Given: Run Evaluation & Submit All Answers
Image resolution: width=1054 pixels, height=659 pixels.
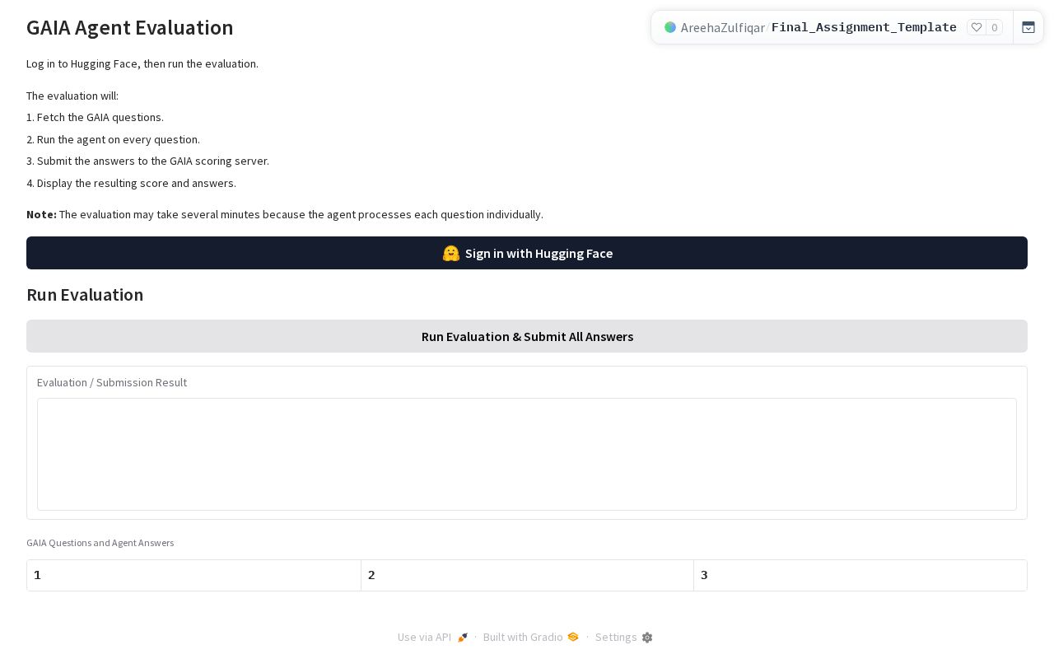Looking at the screenshot, I should pos(527,336).
